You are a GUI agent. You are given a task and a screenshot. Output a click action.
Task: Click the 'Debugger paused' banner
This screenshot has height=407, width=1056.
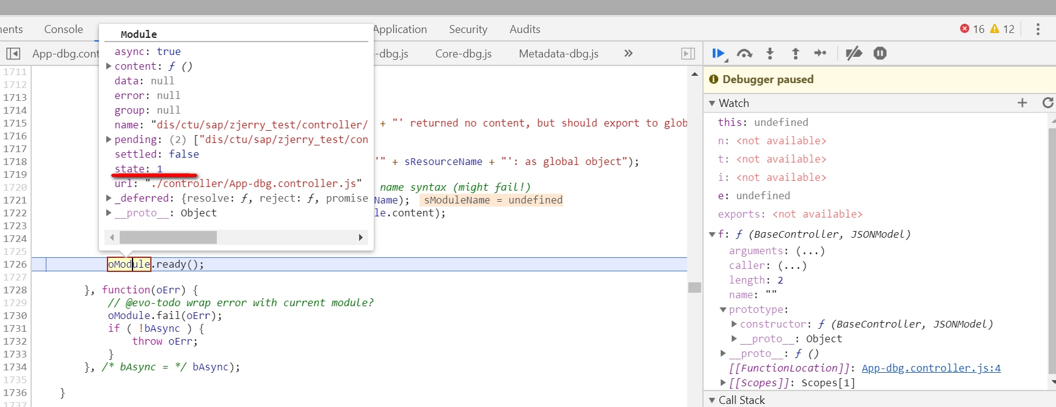(x=880, y=79)
